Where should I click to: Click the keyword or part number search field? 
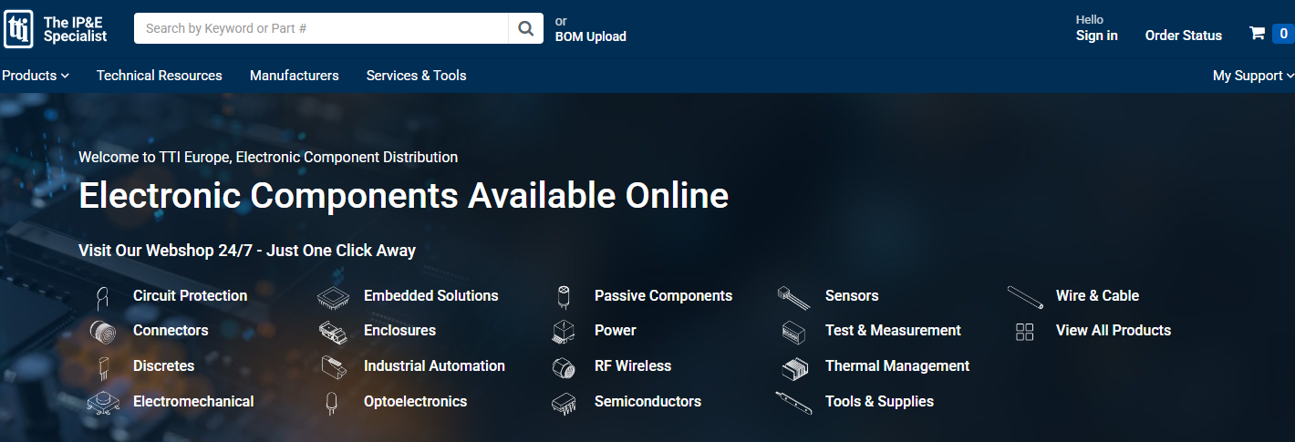pyautogui.click(x=321, y=28)
